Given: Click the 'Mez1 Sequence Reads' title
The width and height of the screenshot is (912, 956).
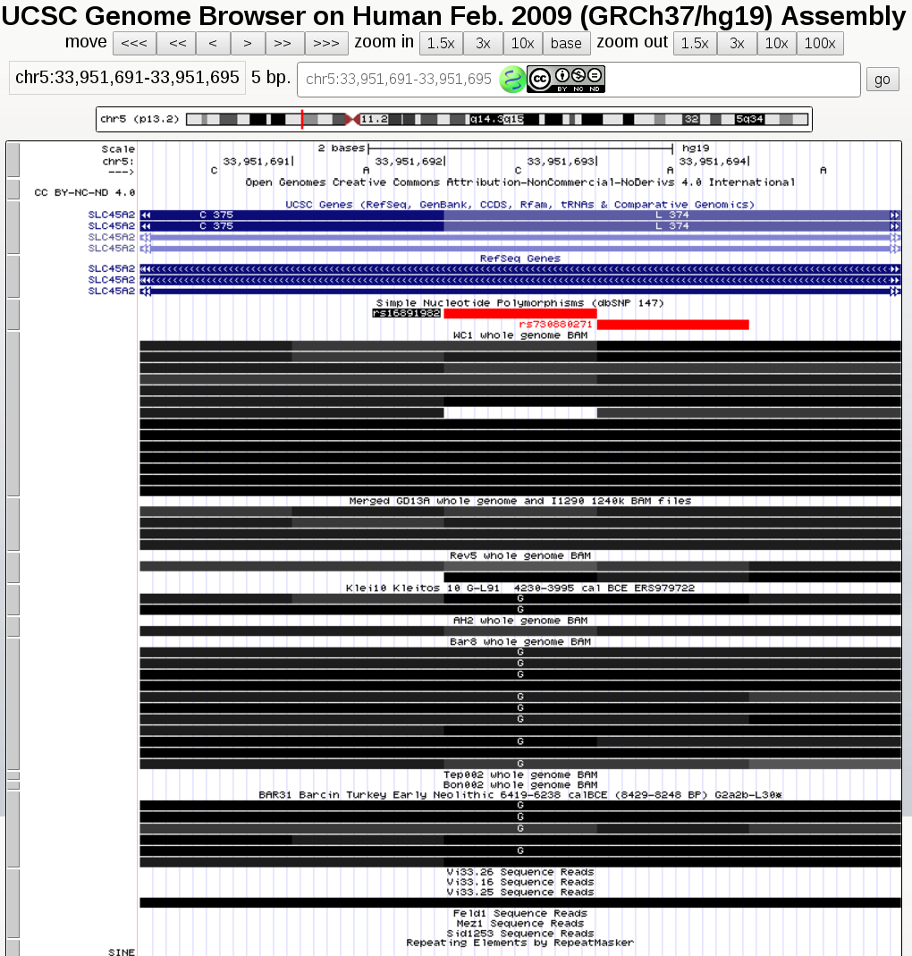Looking at the screenshot, I should click(x=520, y=924).
